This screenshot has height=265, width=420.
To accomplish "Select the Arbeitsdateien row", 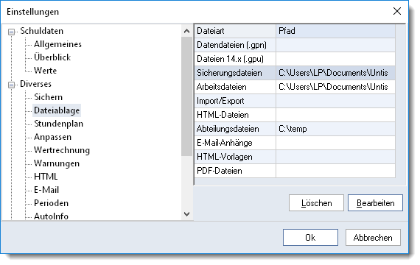I will pos(295,87).
